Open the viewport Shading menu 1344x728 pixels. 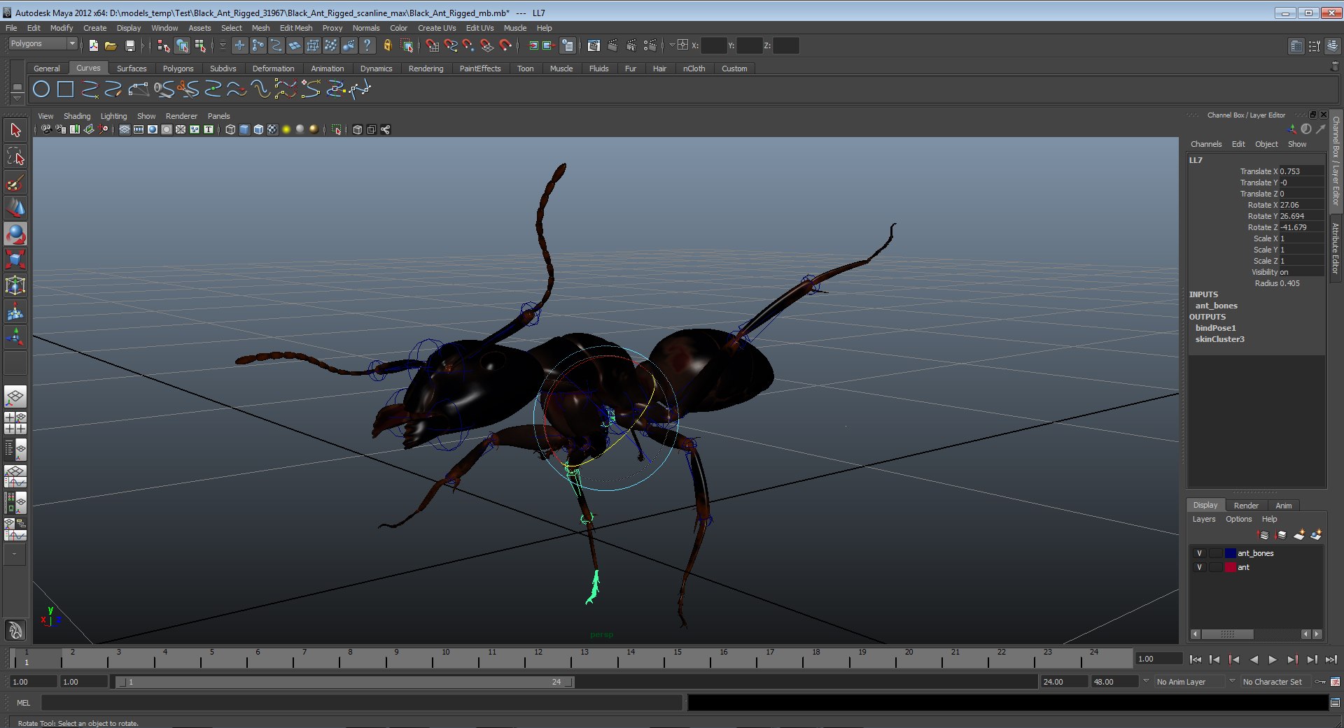(x=77, y=116)
